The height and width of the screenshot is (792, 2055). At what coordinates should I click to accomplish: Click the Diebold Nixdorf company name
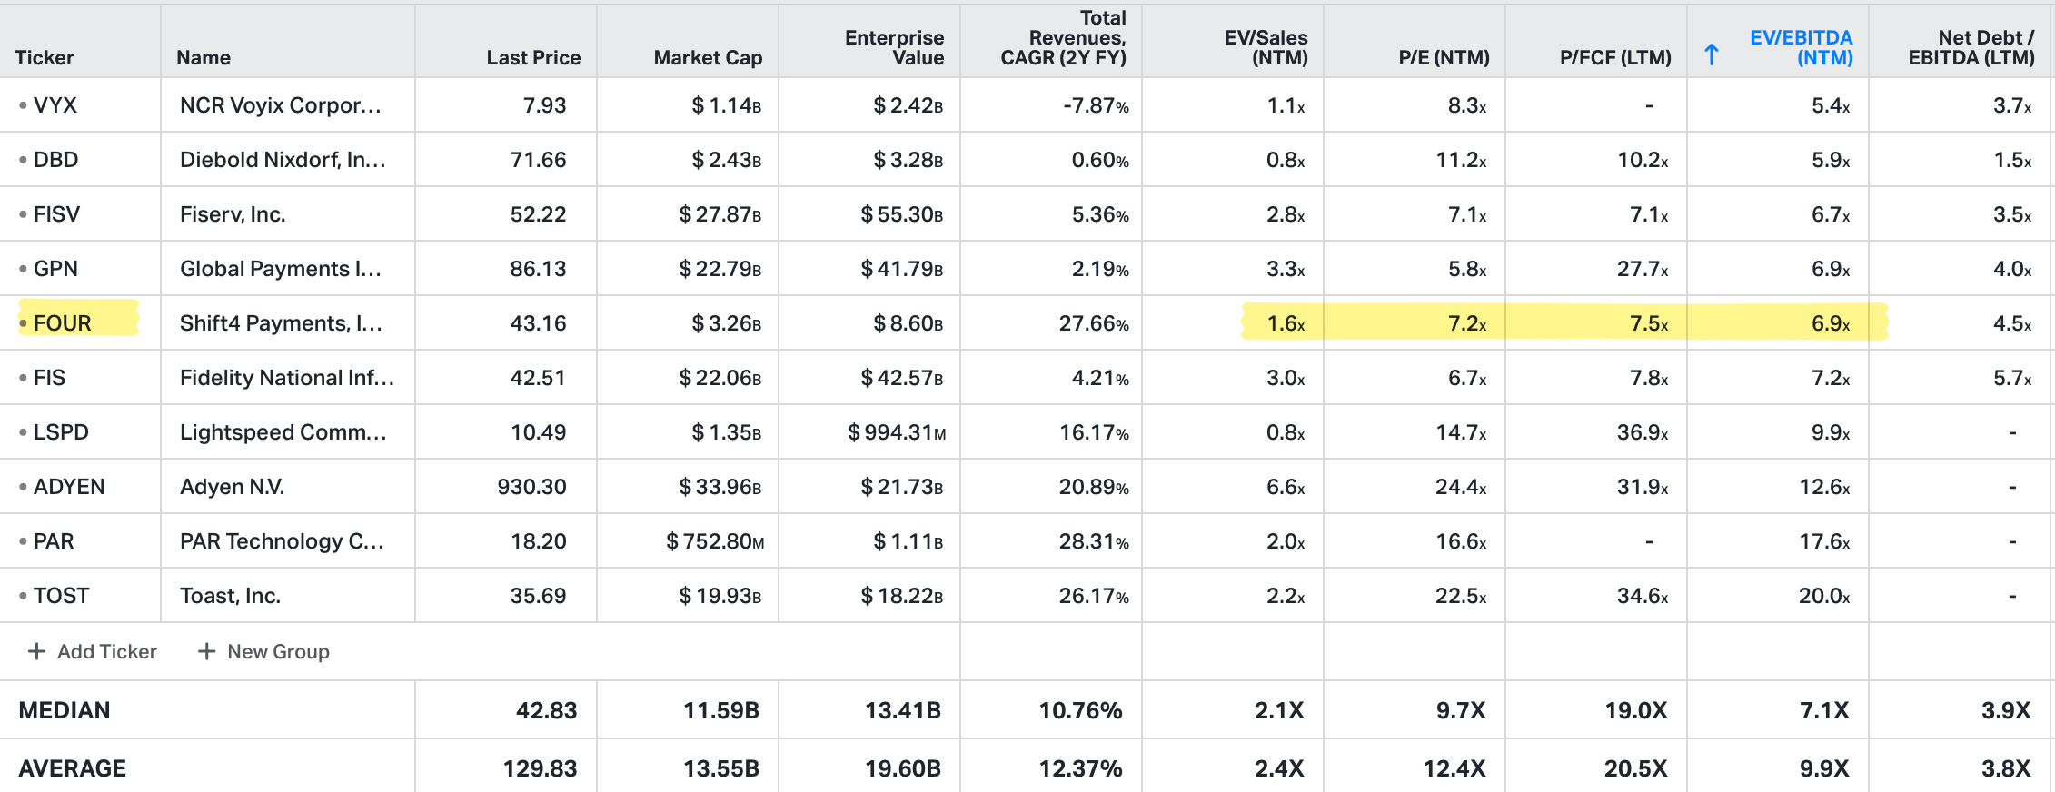pos(283,160)
